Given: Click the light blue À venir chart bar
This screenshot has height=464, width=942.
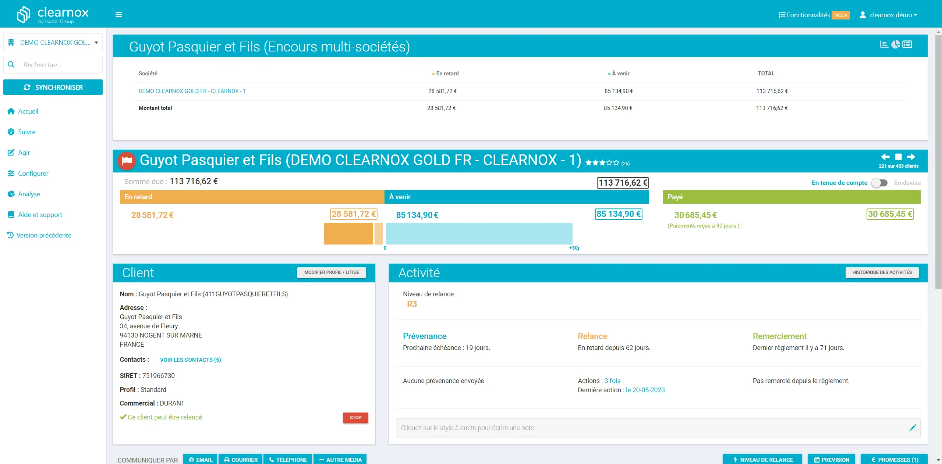Looking at the screenshot, I should pos(479,233).
